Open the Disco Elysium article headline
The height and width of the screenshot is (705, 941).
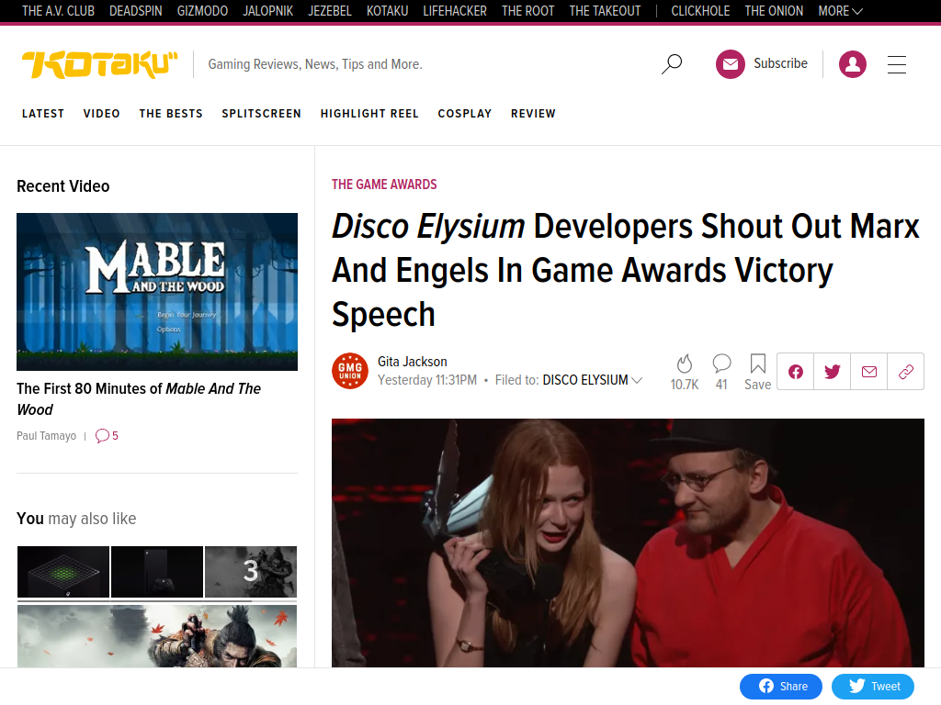[x=625, y=270]
